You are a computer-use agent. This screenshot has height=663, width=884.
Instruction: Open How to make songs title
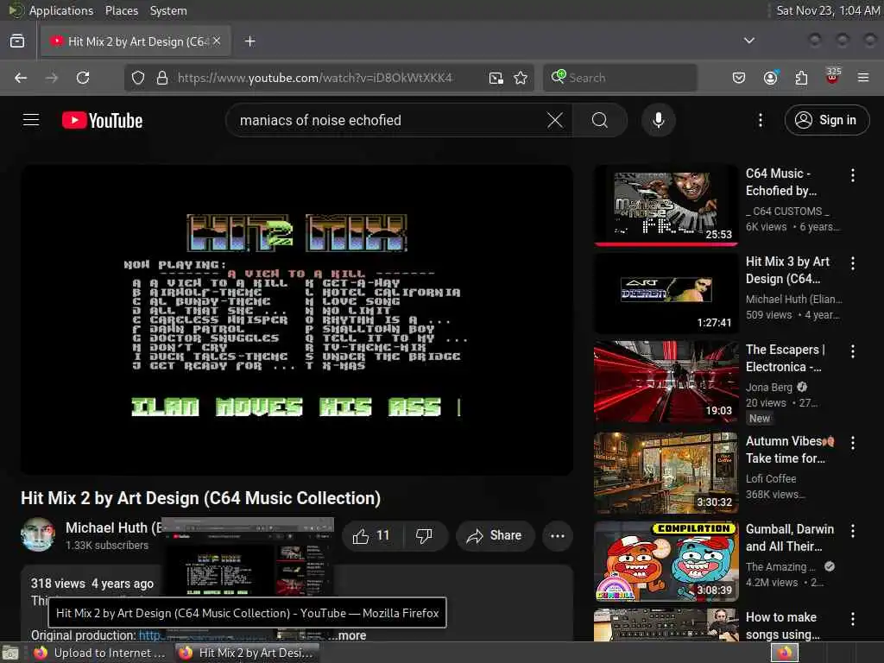783,626
